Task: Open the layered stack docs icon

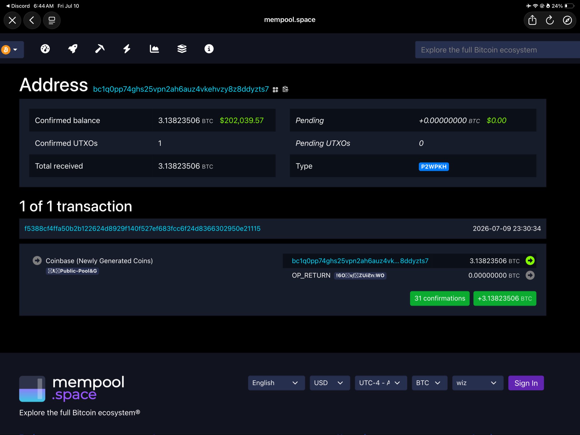Action: (x=182, y=49)
